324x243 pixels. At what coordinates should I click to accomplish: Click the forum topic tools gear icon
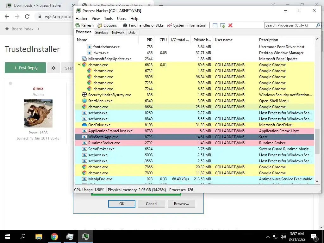click(53, 68)
